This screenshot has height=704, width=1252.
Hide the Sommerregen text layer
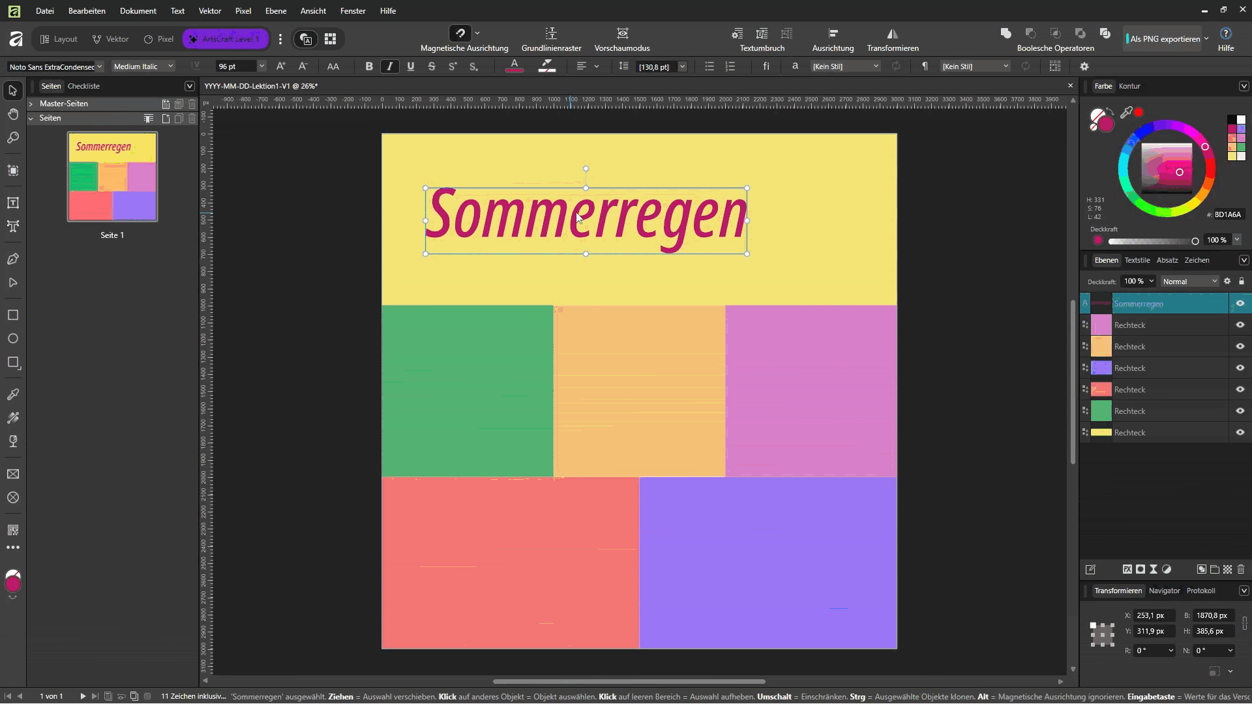pos(1240,304)
